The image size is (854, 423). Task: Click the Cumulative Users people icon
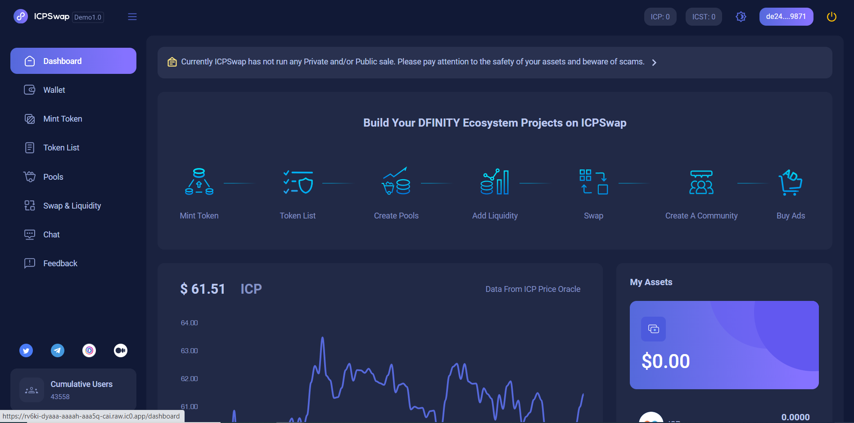click(x=32, y=390)
